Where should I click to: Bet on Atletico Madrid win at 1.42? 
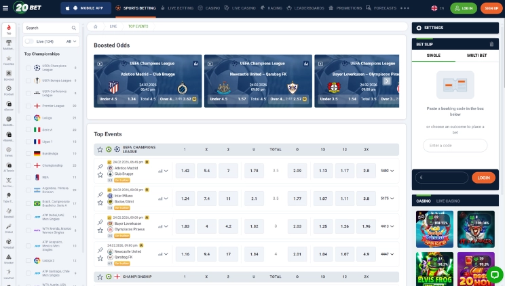[x=185, y=171]
